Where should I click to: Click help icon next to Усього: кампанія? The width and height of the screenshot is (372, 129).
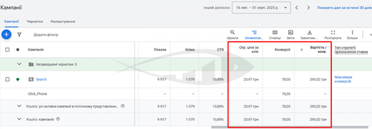[x=58, y=119]
